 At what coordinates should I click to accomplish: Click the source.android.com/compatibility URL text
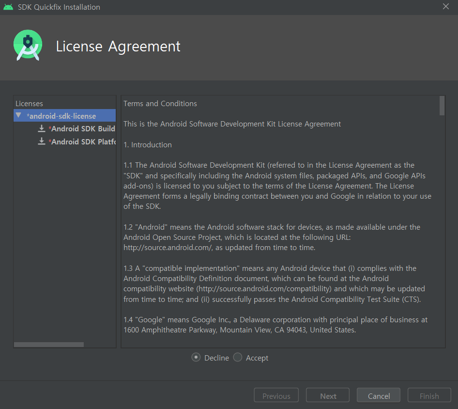[264, 289]
